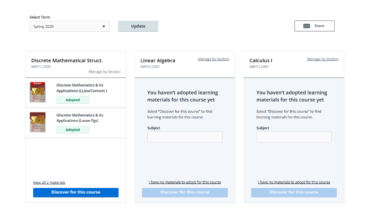Click no materials to adopt link for Calculus I
Viewport: 374px width, 210px height.
294,182
